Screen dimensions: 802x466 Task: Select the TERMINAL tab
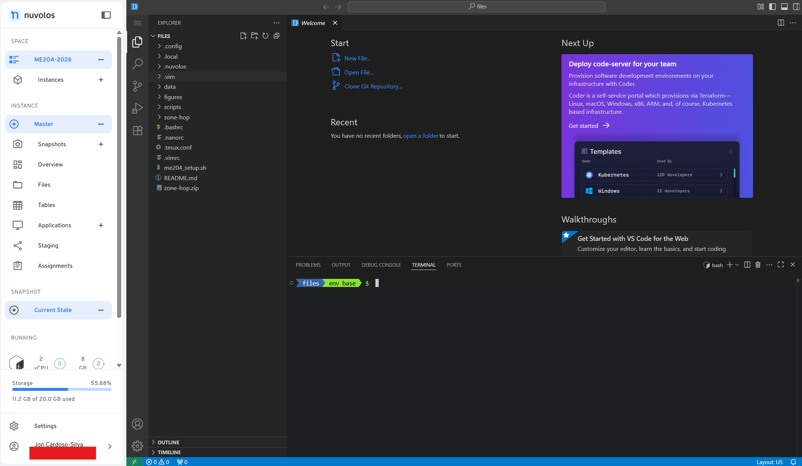[424, 265]
